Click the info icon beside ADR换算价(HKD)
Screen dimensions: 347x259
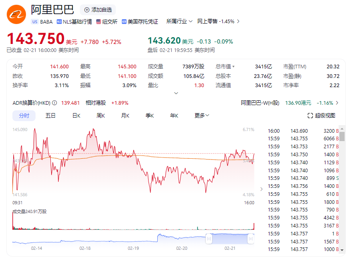pyautogui.click(x=54, y=103)
